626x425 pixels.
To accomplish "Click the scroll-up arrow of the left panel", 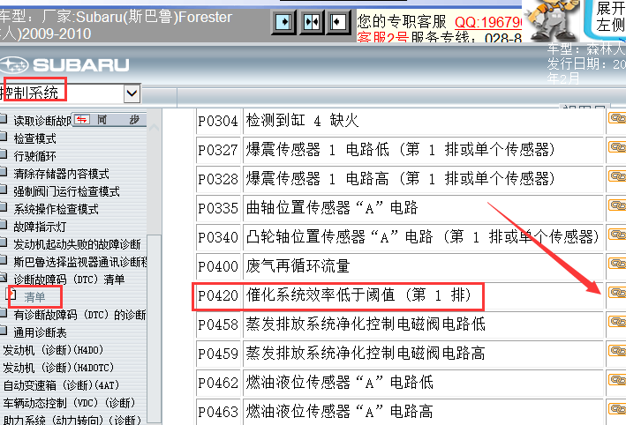I will click(155, 129).
